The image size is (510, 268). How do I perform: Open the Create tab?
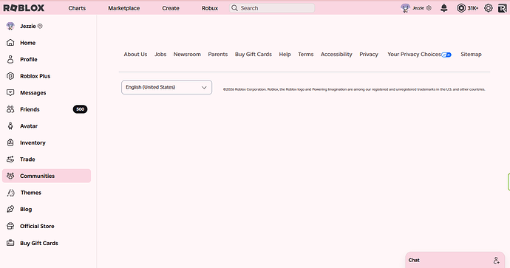pyautogui.click(x=171, y=8)
